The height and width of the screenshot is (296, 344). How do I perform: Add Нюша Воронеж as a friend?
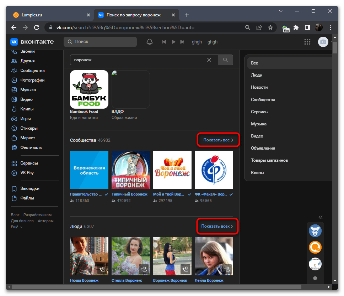point(102,269)
